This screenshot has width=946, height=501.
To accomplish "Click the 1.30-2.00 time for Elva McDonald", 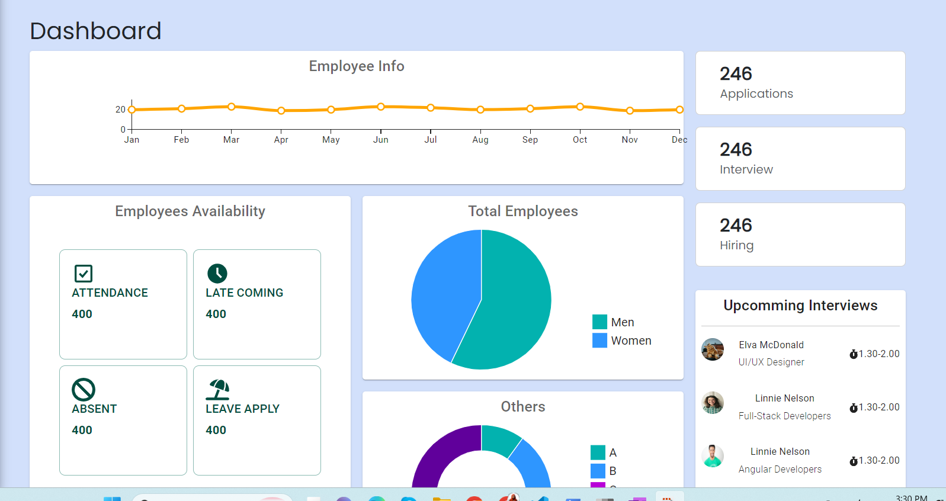I will [x=879, y=354].
